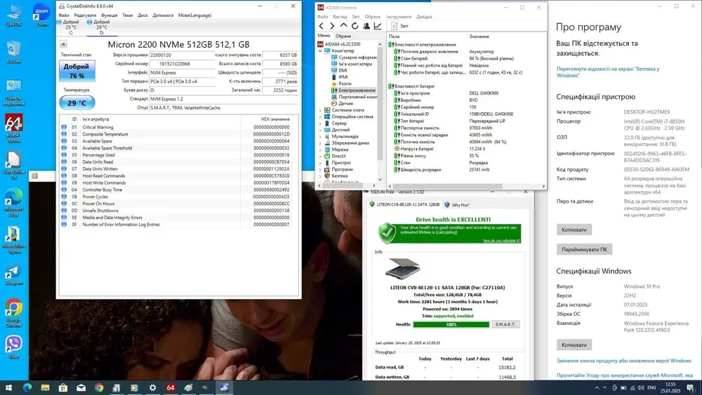Click the green 100% health bar
The image size is (702, 395).
pyautogui.click(x=451, y=324)
